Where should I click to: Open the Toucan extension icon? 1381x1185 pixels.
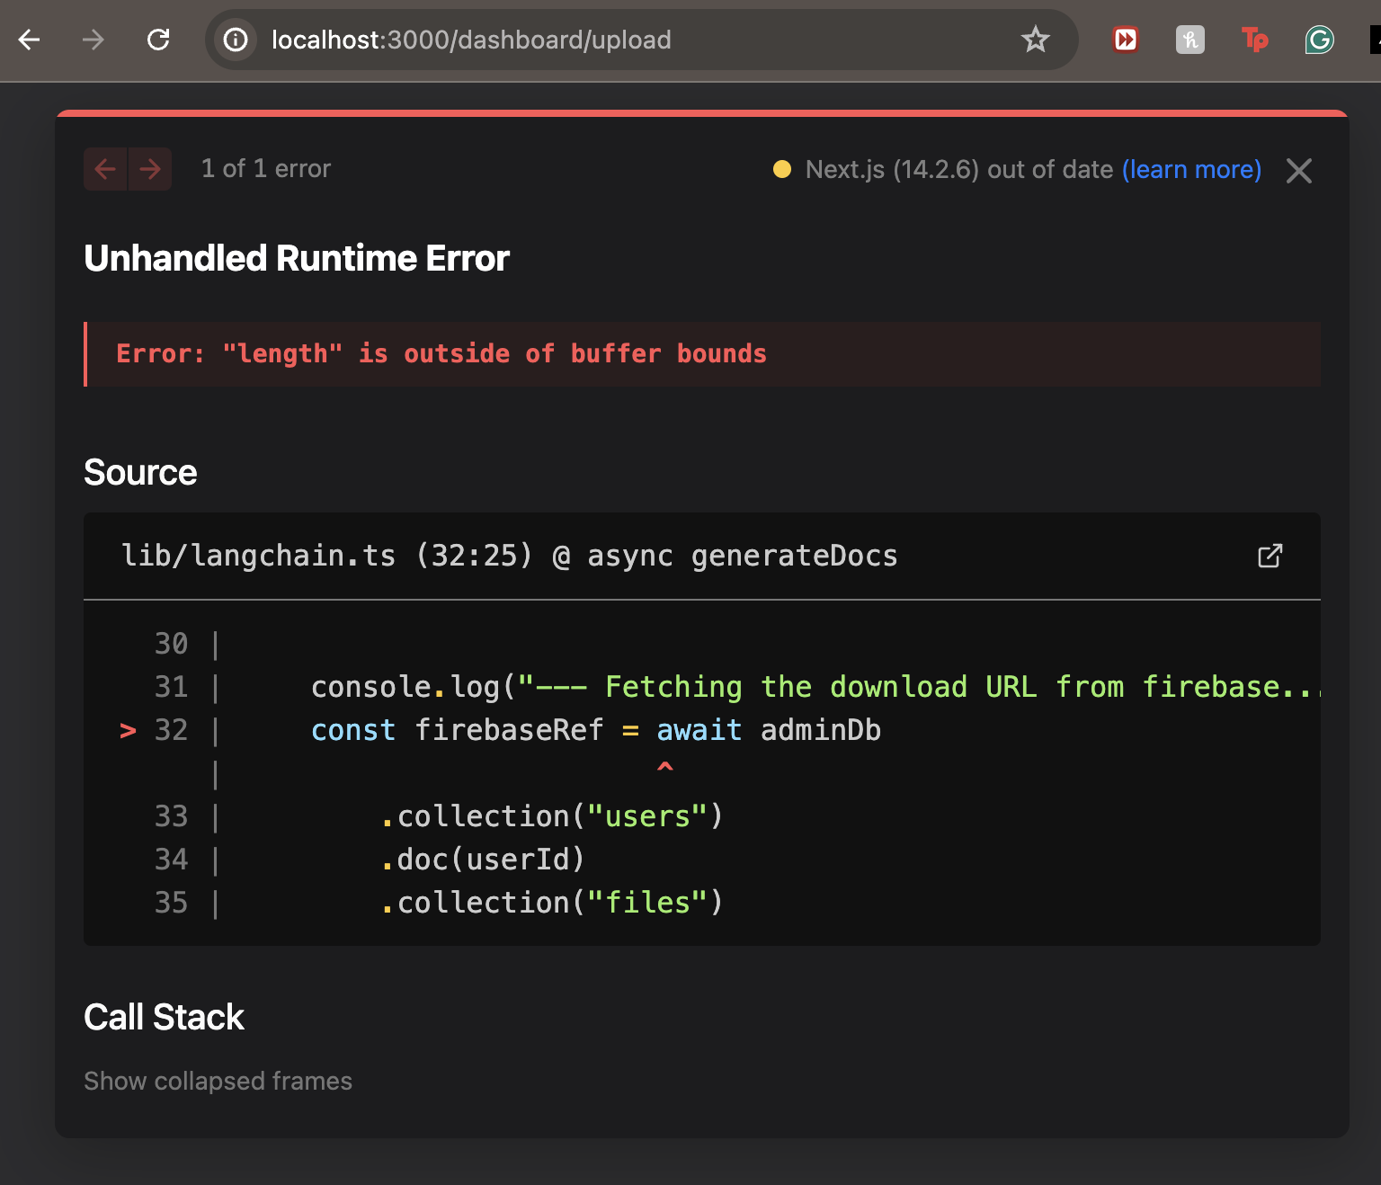pyautogui.click(x=1254, y=40)
